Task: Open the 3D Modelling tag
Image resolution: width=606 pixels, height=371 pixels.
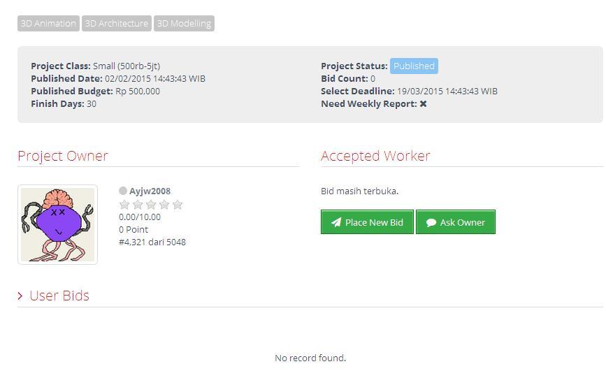Action: (x=184, y=24)
